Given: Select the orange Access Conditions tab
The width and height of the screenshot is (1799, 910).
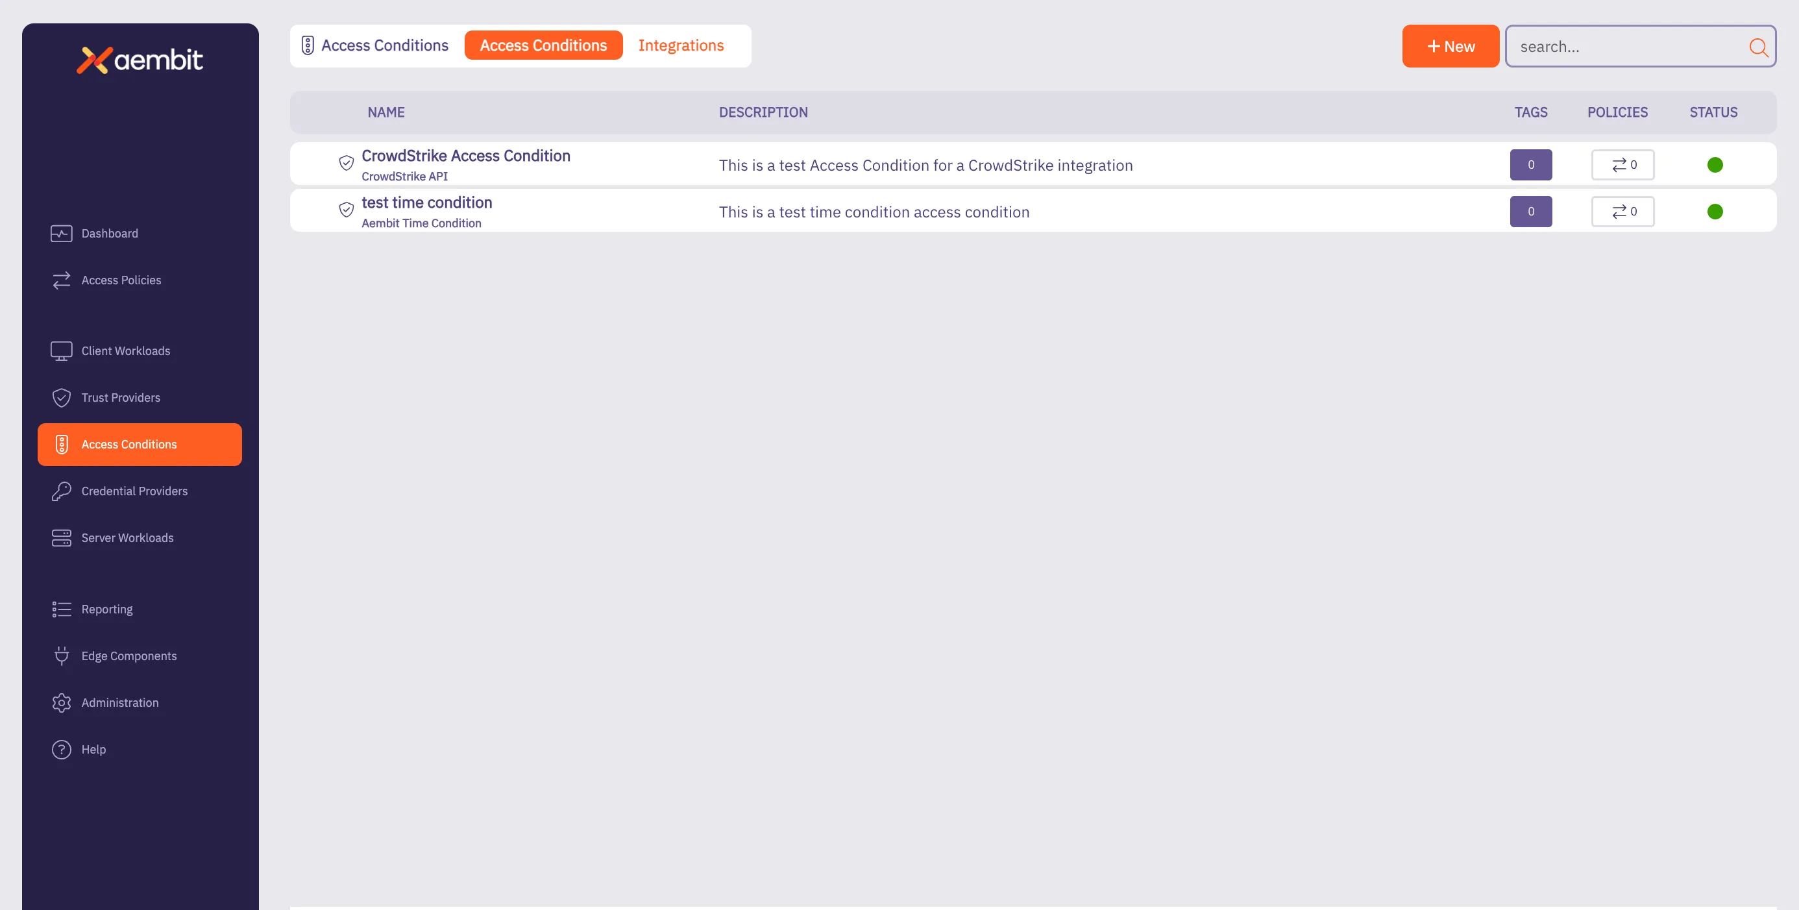Looking at the screenshot, I should [543, 45].
